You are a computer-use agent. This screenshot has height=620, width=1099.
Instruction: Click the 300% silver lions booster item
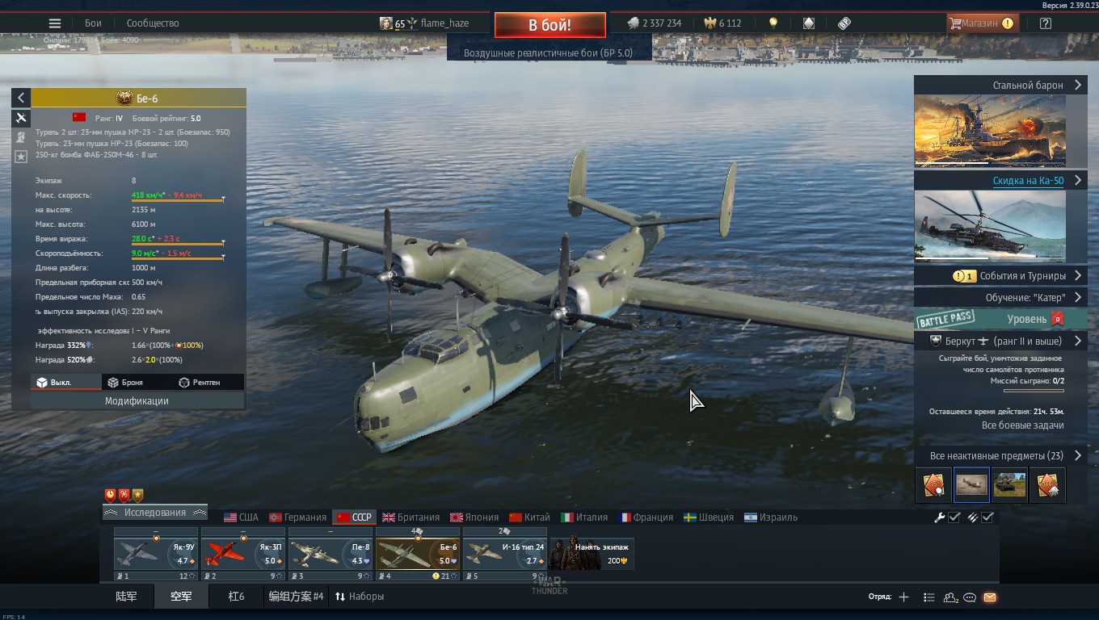click(1048, 484)
